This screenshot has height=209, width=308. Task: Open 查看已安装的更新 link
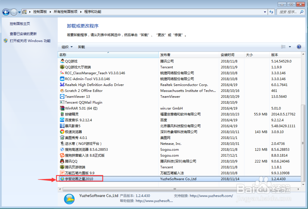(x=23, y=34)
